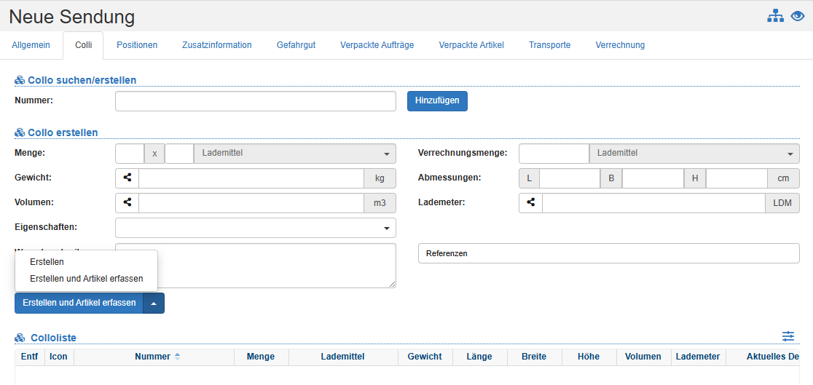813x385 pixels.
Task: Toggle the eye visibility icon
Action: click(797, 16)
